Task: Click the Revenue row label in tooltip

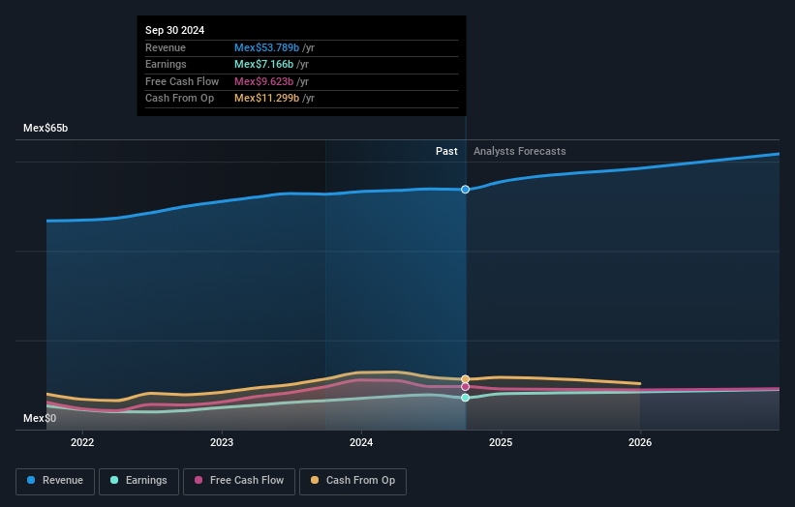Action: 166,47
